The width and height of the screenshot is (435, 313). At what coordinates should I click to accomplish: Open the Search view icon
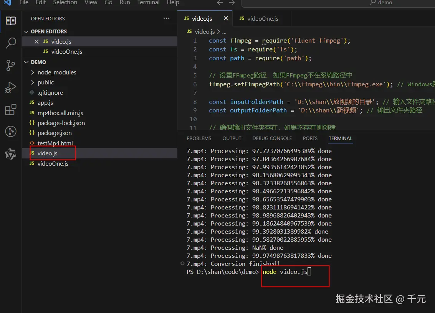point(10,43)
